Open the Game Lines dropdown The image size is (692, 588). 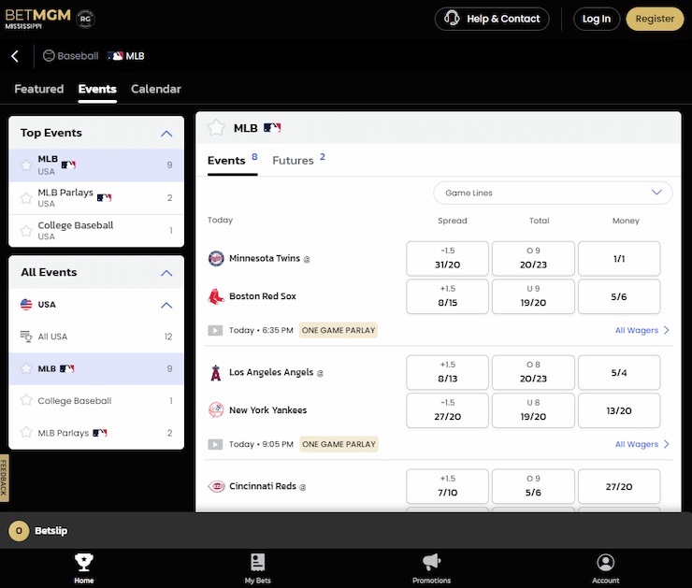click(x=553, y=193)
